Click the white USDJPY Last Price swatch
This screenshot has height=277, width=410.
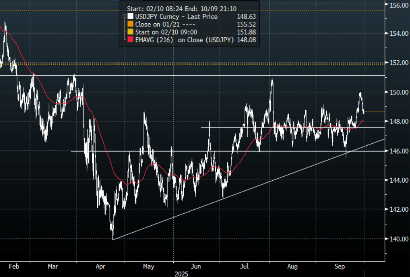click(130, 17)
